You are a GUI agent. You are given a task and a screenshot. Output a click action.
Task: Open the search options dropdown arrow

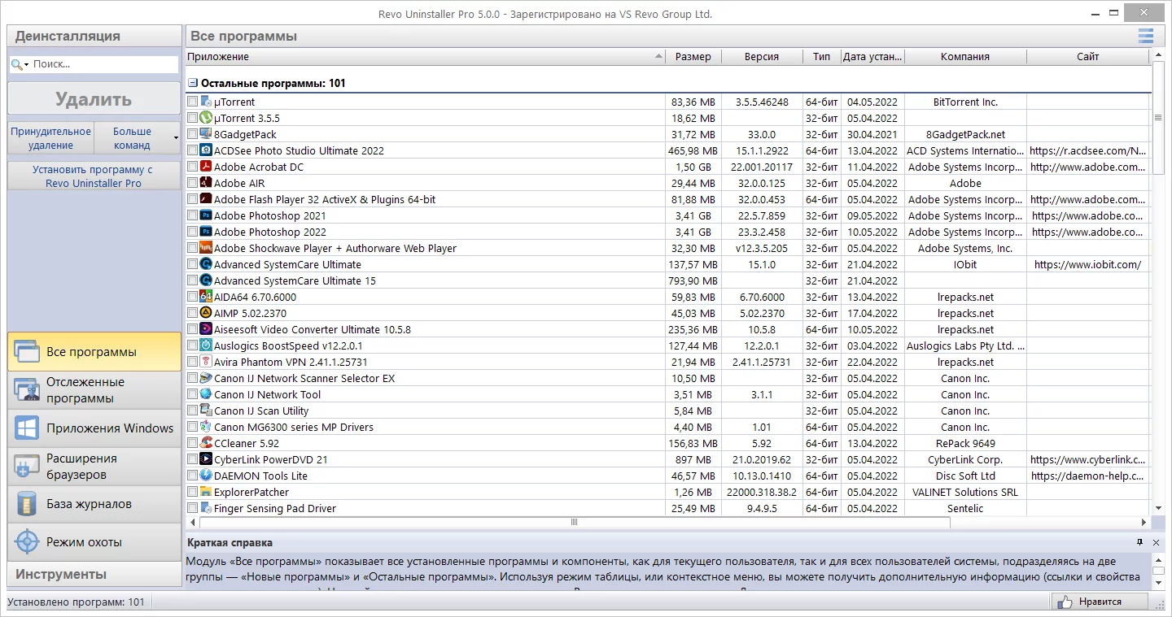tap(27, 64)
